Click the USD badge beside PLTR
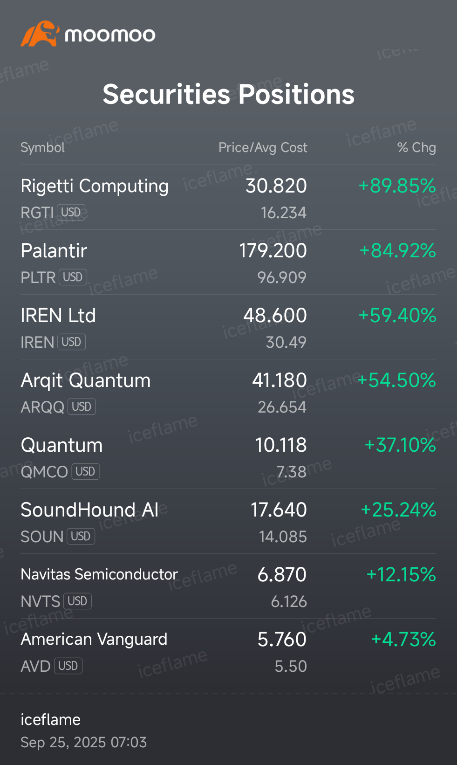 pyautogui.click(x=73, y=277)
